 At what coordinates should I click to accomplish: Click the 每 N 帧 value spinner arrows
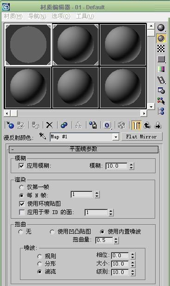(97, 195)
